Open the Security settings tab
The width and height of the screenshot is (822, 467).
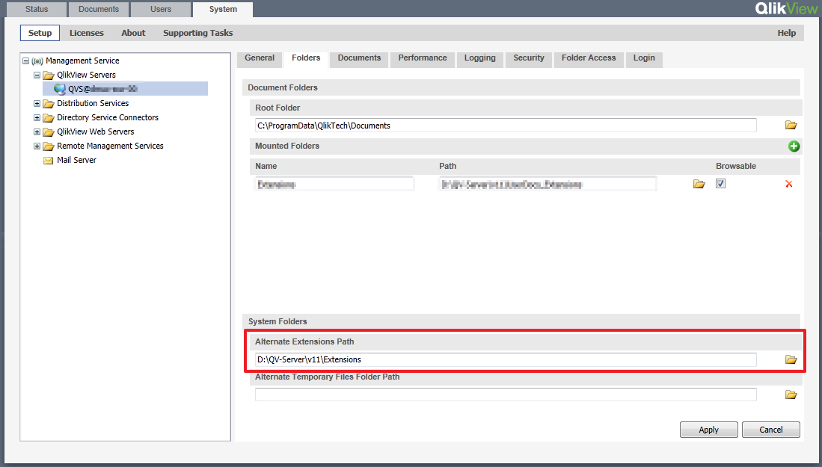click(x=528, y=58)
